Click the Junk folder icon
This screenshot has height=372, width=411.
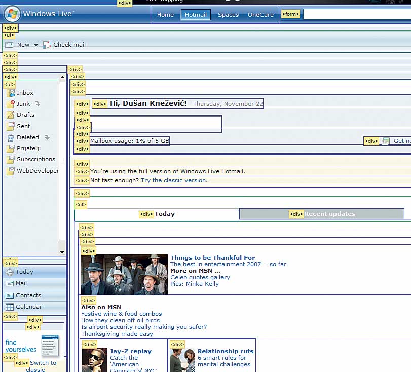click(11, 104)
